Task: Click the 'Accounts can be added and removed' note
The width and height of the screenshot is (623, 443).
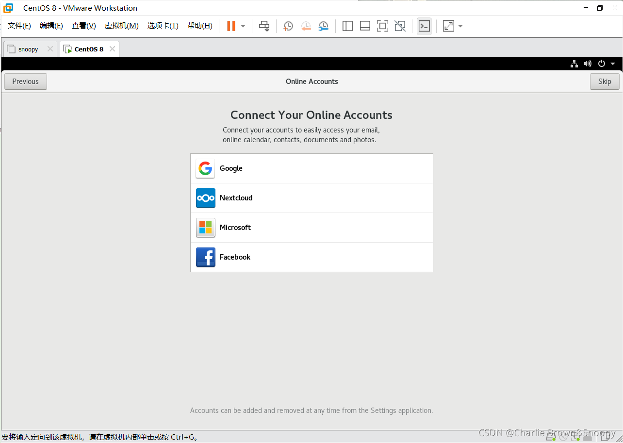Action: [311, 410]
